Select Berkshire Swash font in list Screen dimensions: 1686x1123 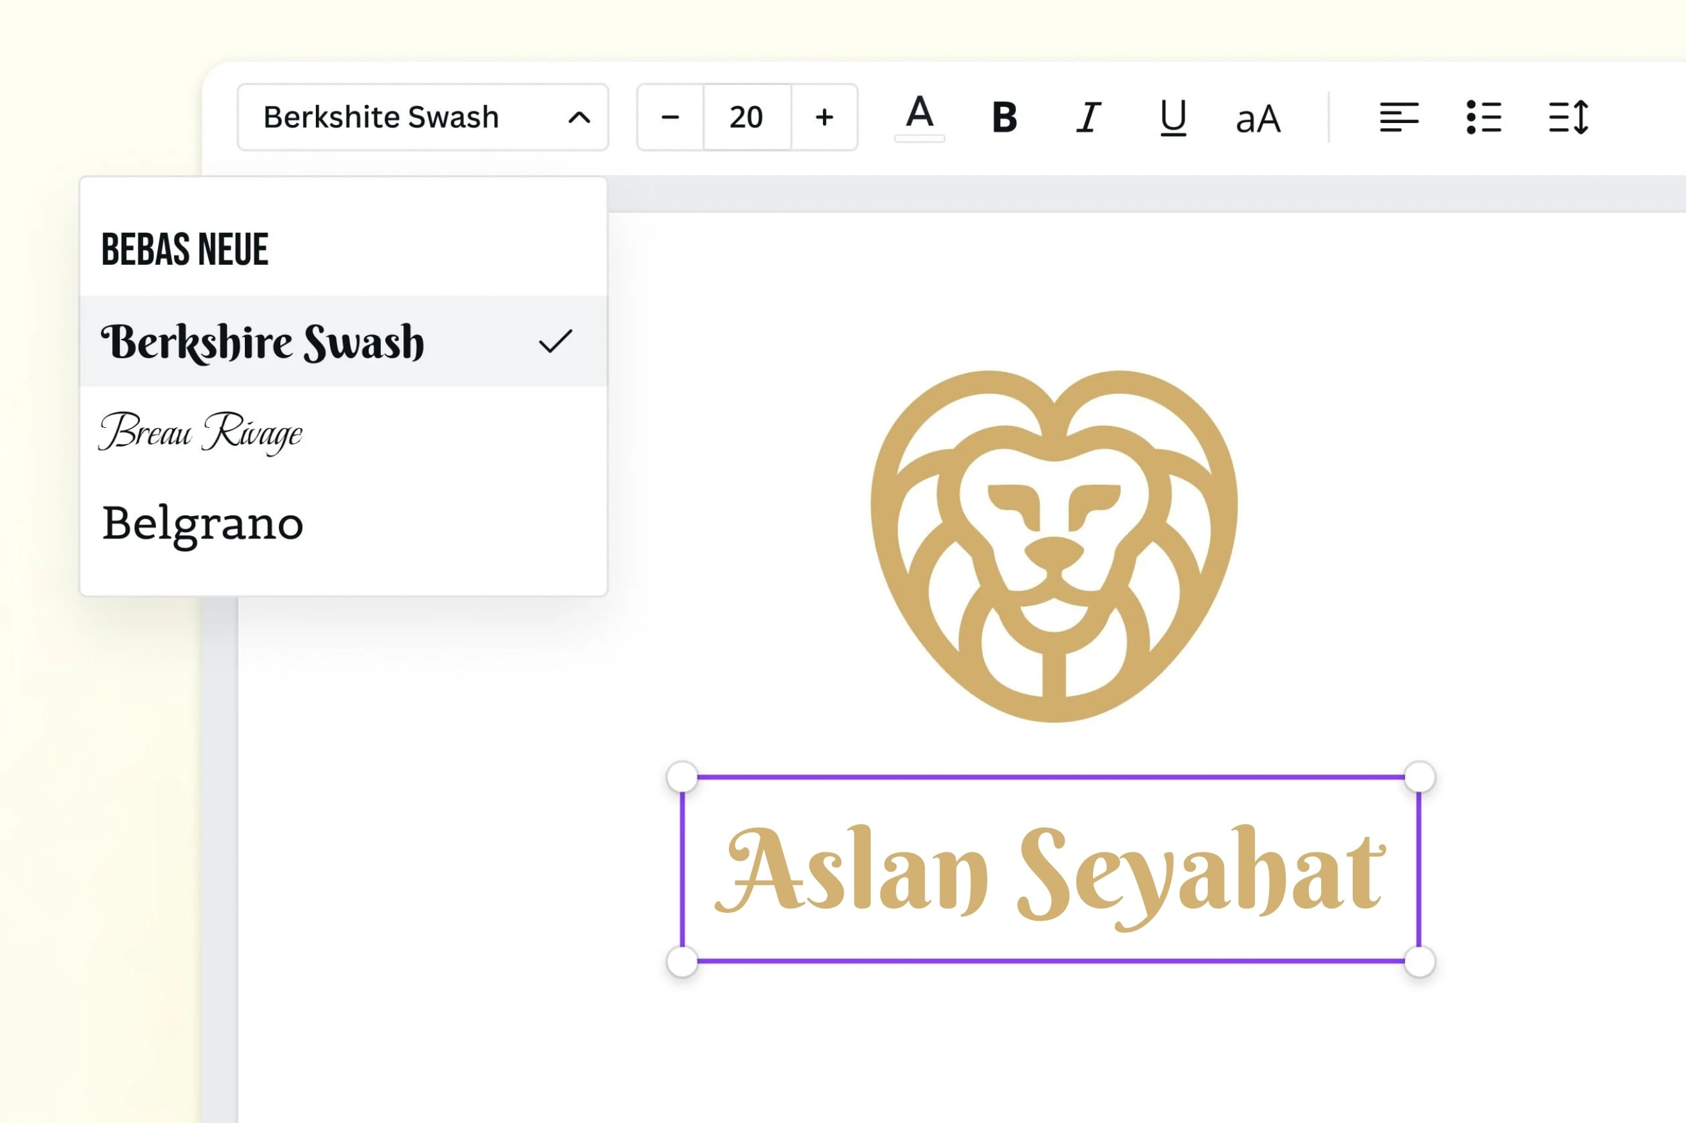(x=344, y=341)
